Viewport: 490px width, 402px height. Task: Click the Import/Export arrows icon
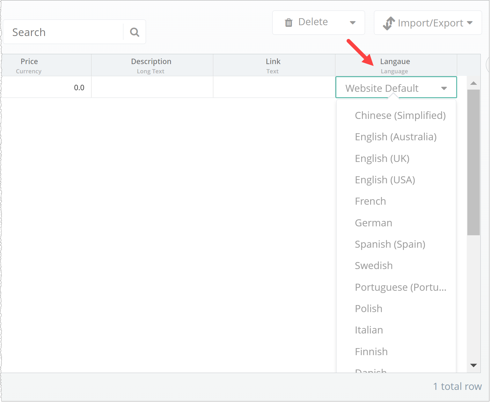tap(389, 23)
